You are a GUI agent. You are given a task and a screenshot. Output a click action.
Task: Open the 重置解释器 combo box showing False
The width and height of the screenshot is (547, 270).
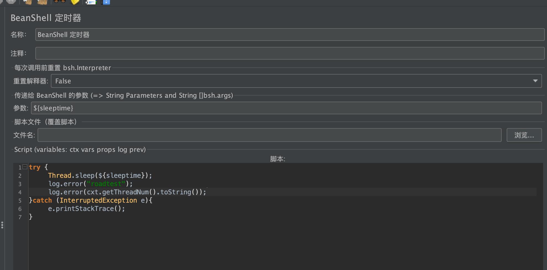(296, 81)
